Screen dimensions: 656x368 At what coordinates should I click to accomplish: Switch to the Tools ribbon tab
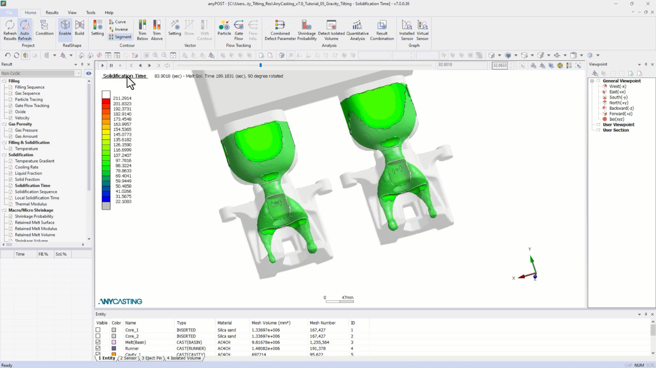(x=91, y=12)
